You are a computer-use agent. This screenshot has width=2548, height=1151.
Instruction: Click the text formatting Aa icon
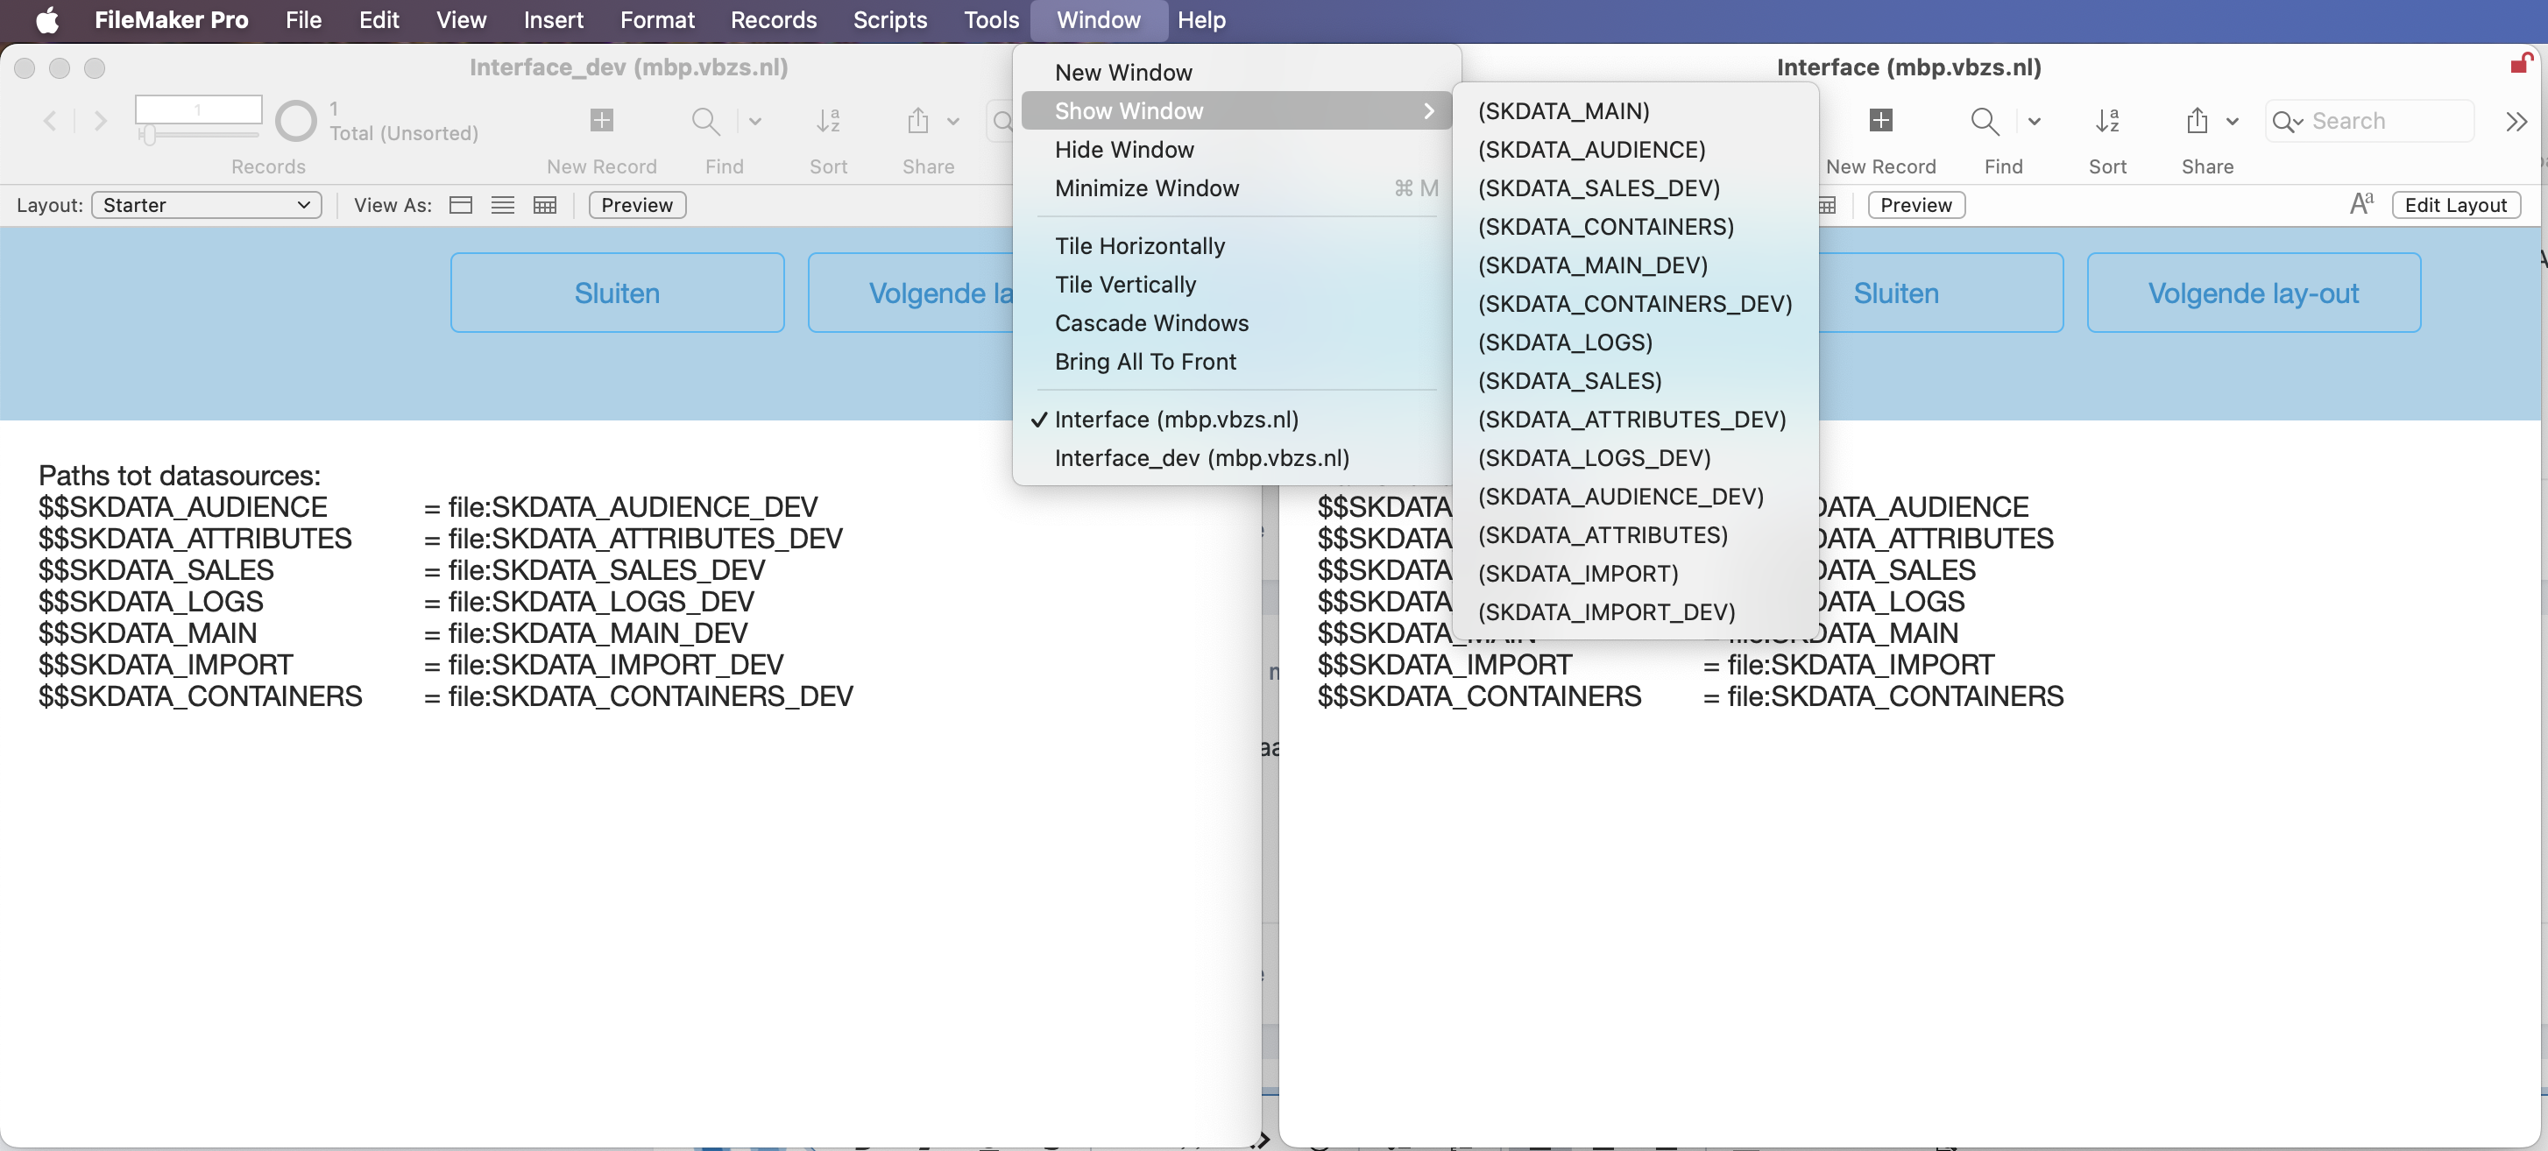pyautogui.click(x=2361, y=204)
